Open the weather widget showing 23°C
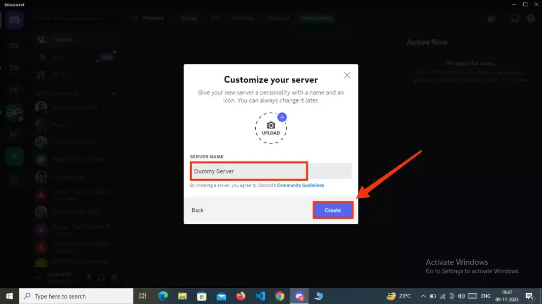Image resolution: width=542 pixels, height=304 pixels. pos(399,296)
